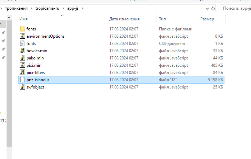Go to the tropicania-ru breadcrumb folder

(x=47, y=8)
